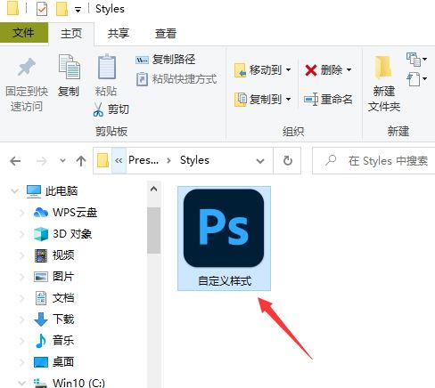Open the Documents (文档) folder
The width and height of the screenshot is (435, 388).
[x=54, y=298]
